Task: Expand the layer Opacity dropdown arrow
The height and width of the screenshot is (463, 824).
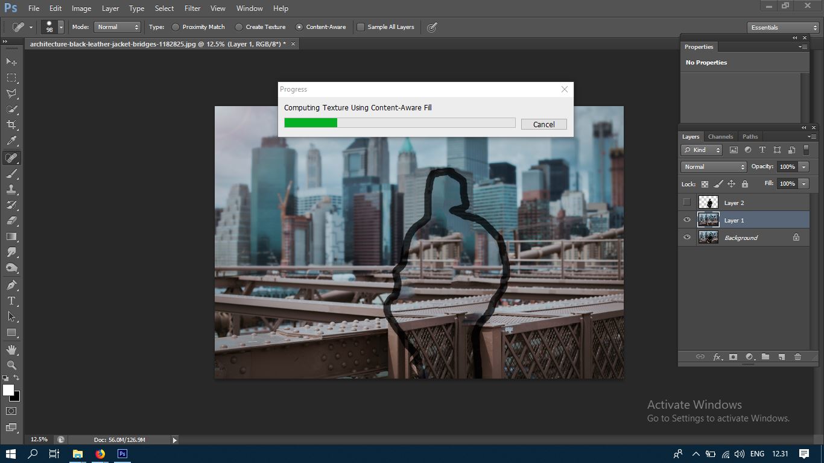Action: pyautogui.click(x=803, y=167)
